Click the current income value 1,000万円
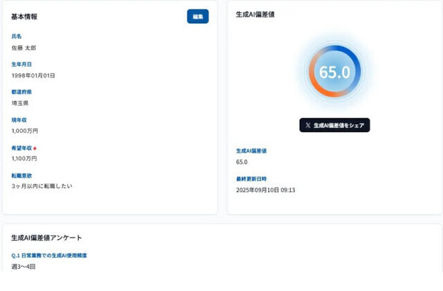The width and height of the screenshot is (443, 291). (25, 131)
